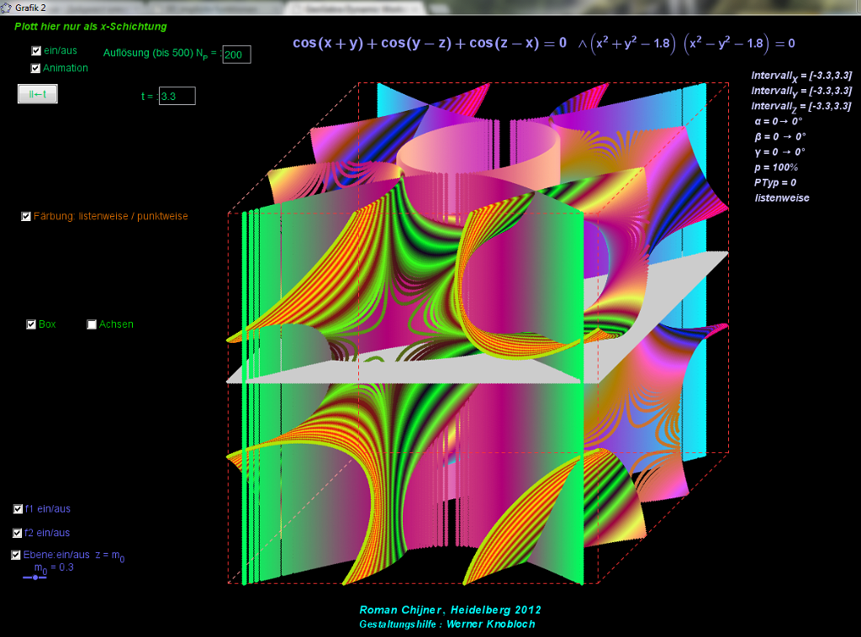Hide the bounding Box checkbox
The height and width of the screenshot is (637, 861).
tap(31, 324)
